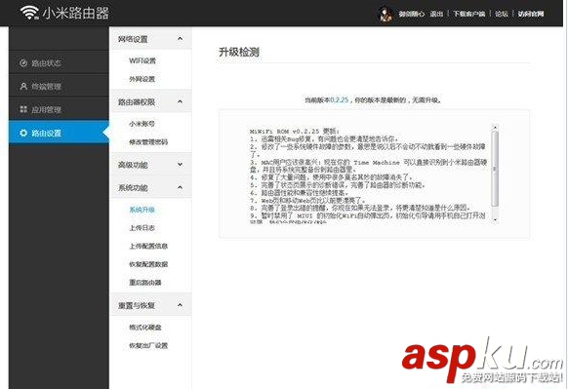Image resolution: width=568 pixels, height=389 pixels.
Task: Click the 'MiWiFi ROM v0.2.25 更新' changelog line
Action: (x=295, y=132)
